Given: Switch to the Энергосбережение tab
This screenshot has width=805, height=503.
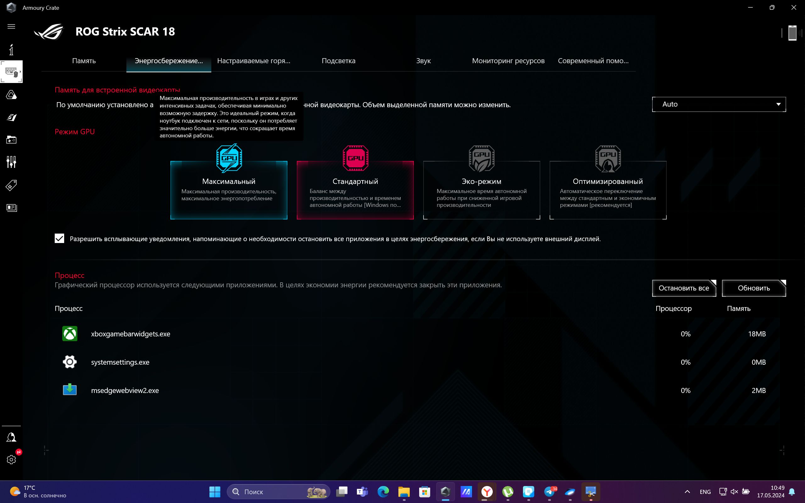Looking at the screenshot, I should tap(169, 61).
